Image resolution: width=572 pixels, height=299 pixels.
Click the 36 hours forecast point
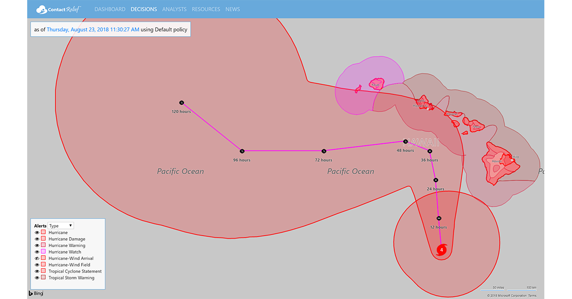click(429, 151)
